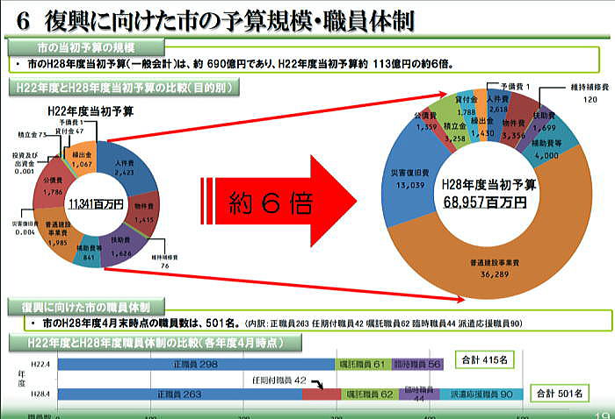Click the 派遣応援職員 90 bar segment

point(480,395)
